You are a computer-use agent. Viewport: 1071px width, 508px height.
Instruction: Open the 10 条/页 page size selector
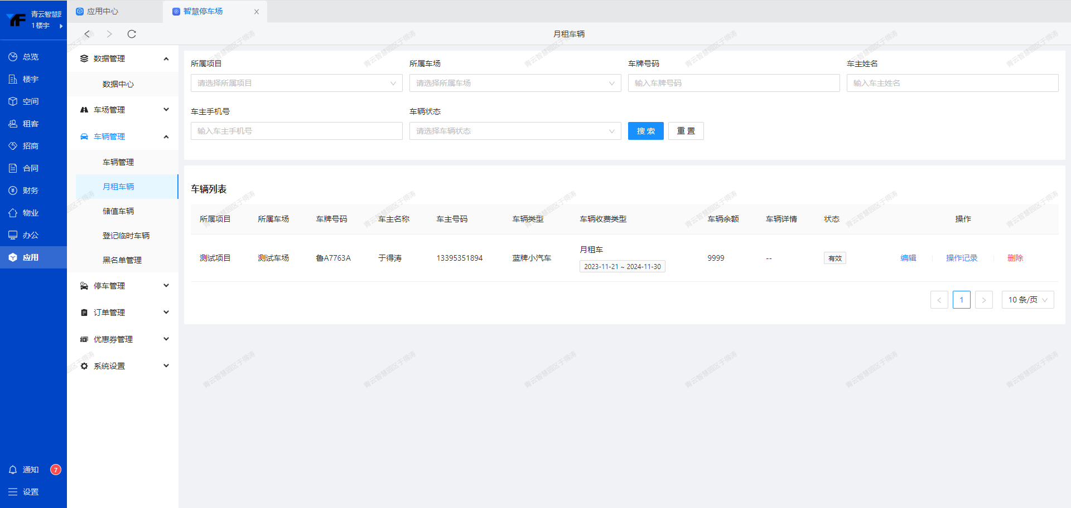(x=1027, y=300)
